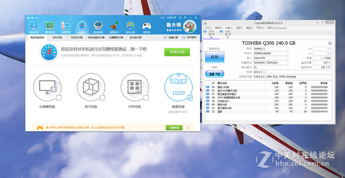Screen dimensions: 345x178
Task: Click the blue speedometer icon beside test prompt
Action: click(x=49, y=52)
